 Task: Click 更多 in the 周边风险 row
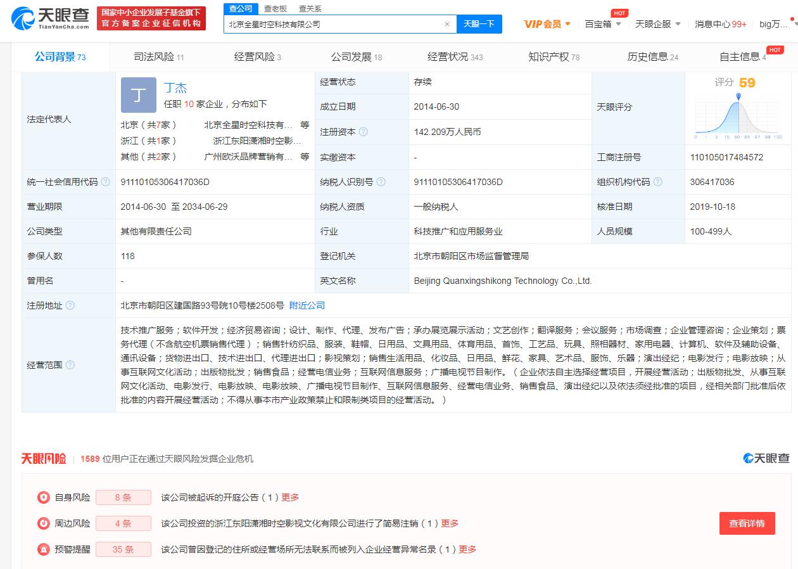pyautogui.click(x=450, y=523)
